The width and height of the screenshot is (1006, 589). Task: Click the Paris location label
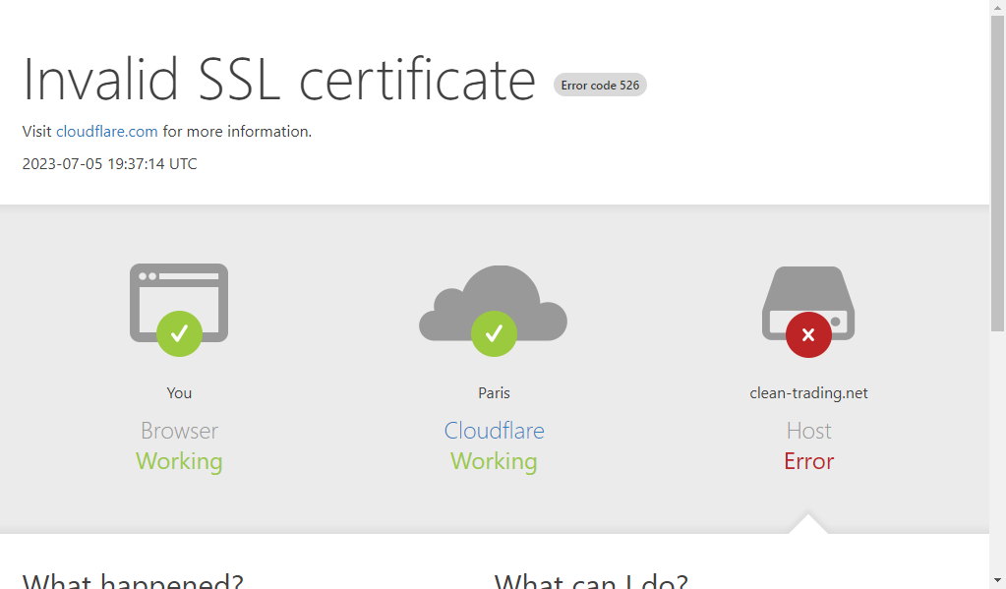pyautogui.click(x=494, y=393)
